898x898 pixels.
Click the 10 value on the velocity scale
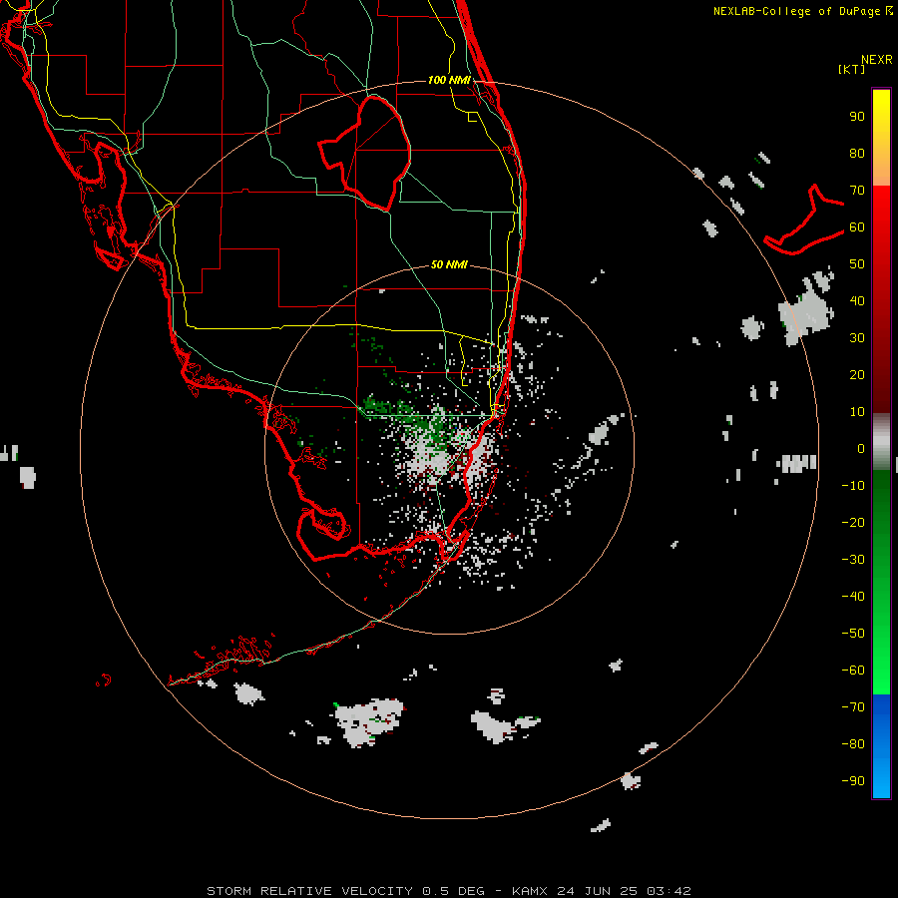857,412
